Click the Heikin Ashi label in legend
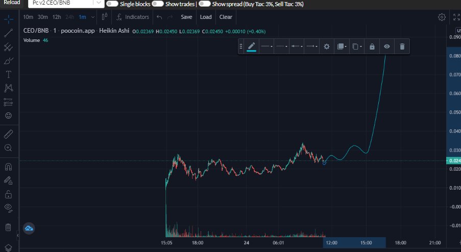 pyautogui.click(x=114, y=31)
